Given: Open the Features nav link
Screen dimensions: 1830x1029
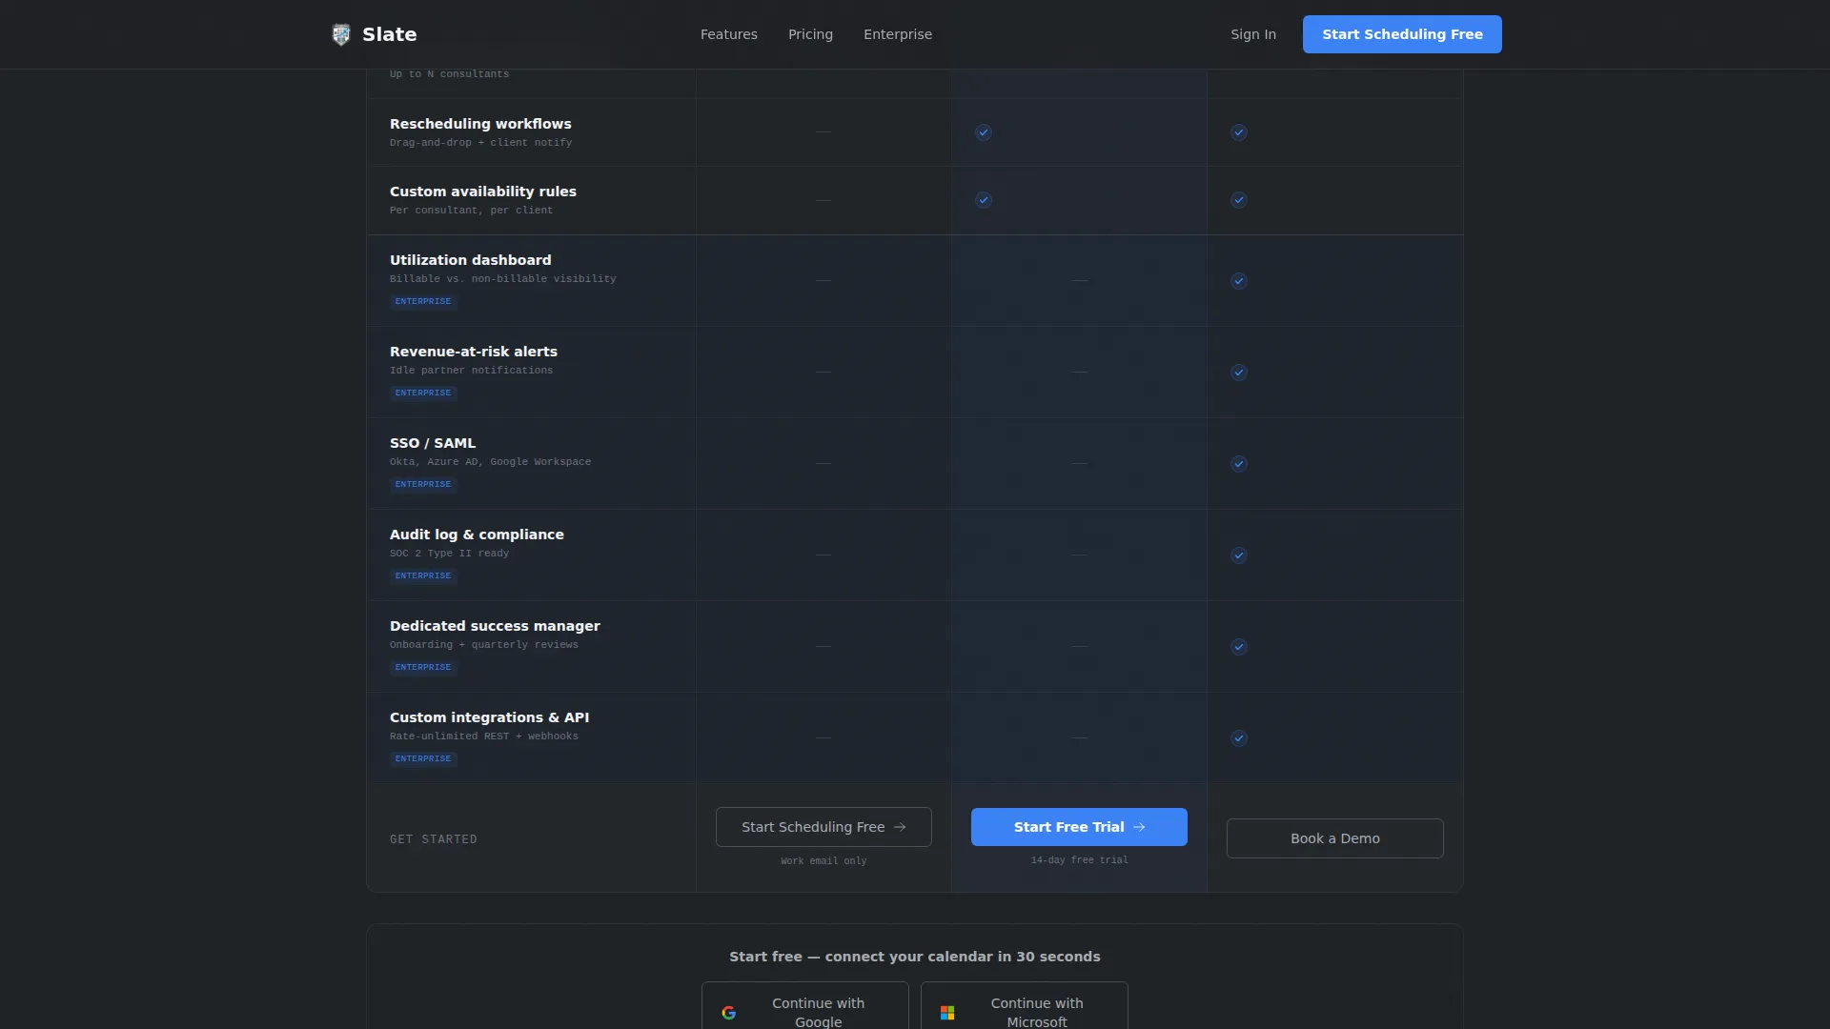Looking at the screenshot, I should point(728,34).
